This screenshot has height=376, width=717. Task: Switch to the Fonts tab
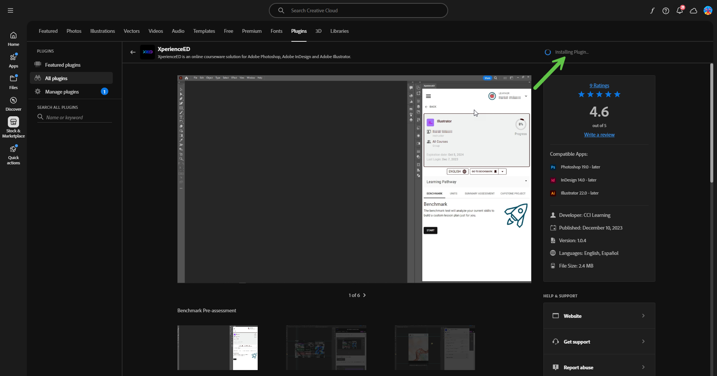click(276, 31)
